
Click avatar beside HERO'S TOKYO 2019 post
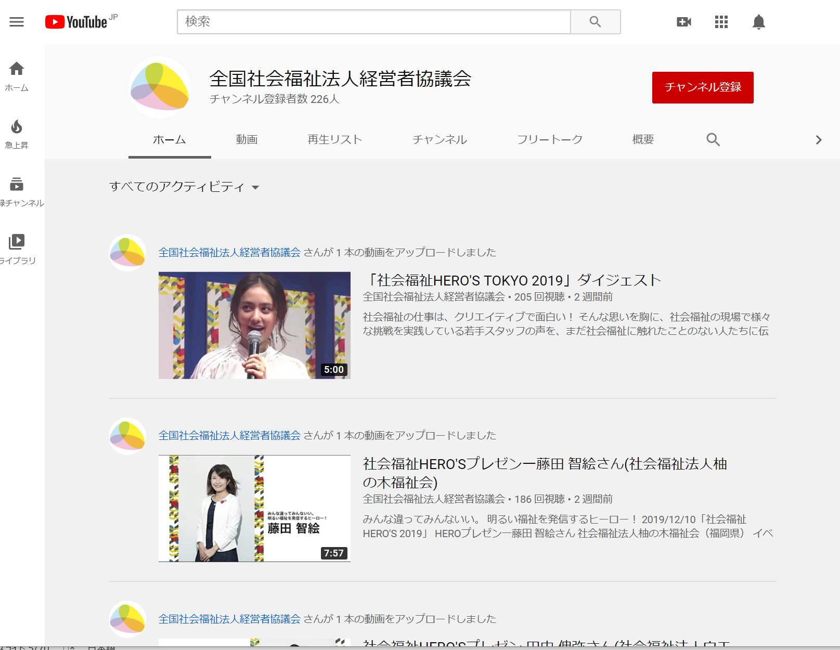(127, 252)
